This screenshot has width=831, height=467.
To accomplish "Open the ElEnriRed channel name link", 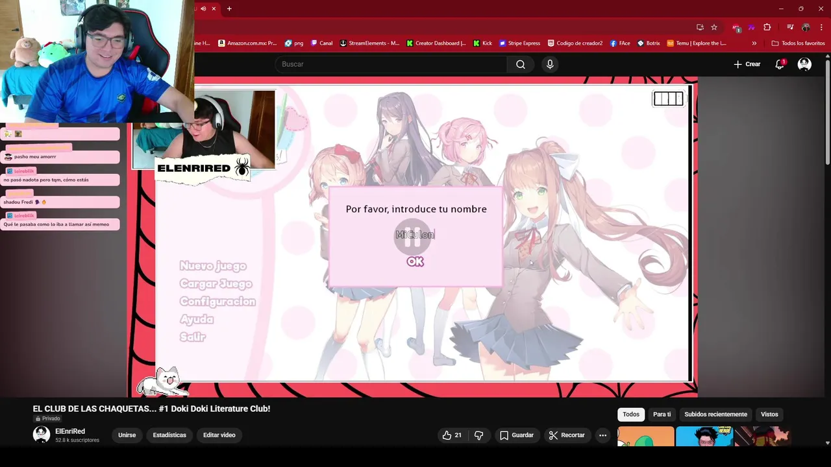I will pyautogui.click(x=70, y=431).
